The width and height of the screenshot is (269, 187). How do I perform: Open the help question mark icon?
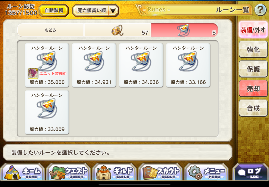[x=260, y=10]
